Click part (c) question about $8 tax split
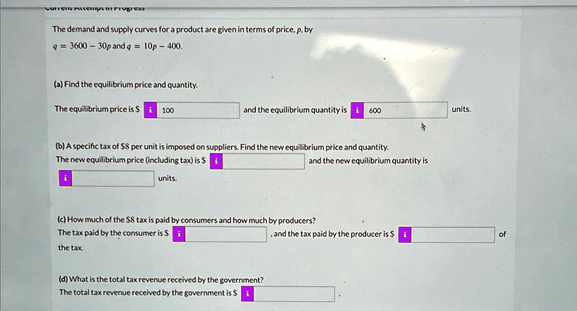577x311 pixels. point(187,220)
